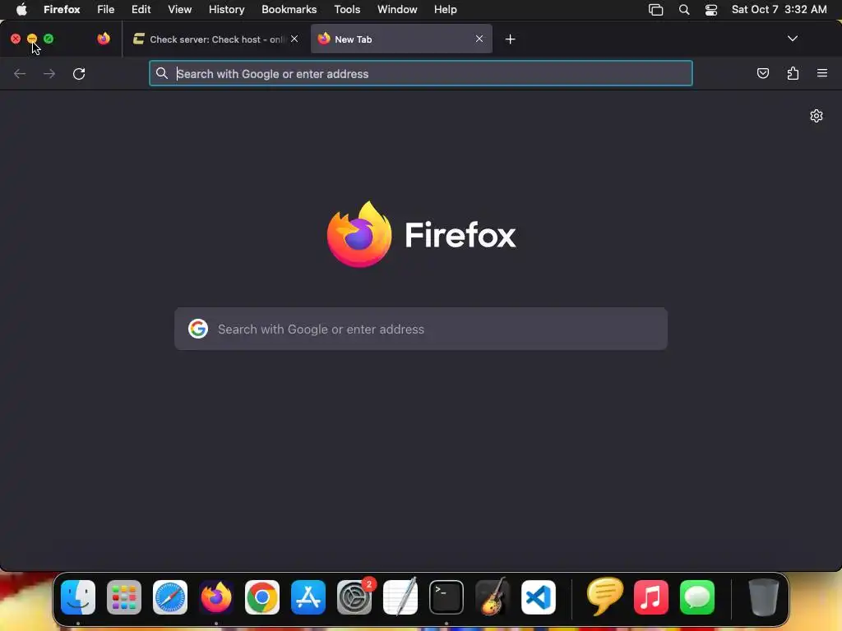The height and width of the screenshot is (631, 842).
Task: Open Stage Manager icon in menu bar
Action: click(x=655, y=10)
